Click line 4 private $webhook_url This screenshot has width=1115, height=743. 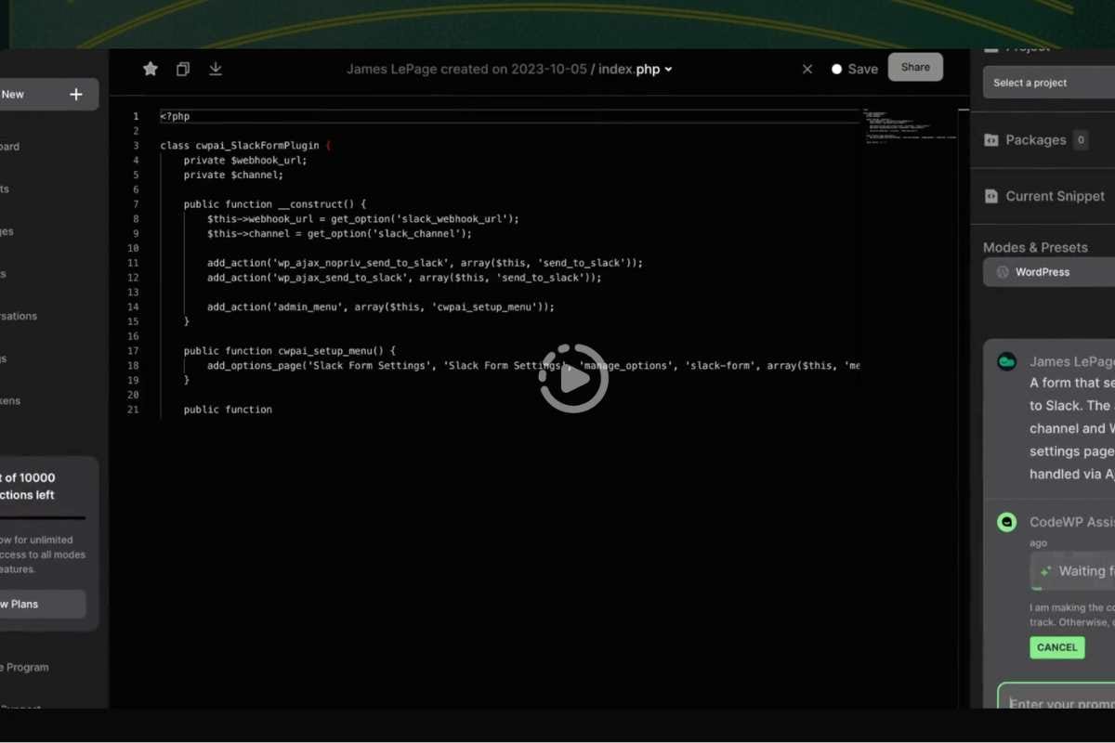244,160
